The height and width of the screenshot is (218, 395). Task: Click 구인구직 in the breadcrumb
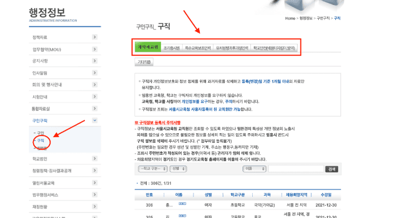click(323, 18)
